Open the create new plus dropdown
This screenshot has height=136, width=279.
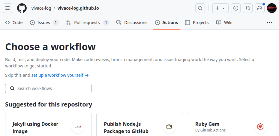coord(220,8)
